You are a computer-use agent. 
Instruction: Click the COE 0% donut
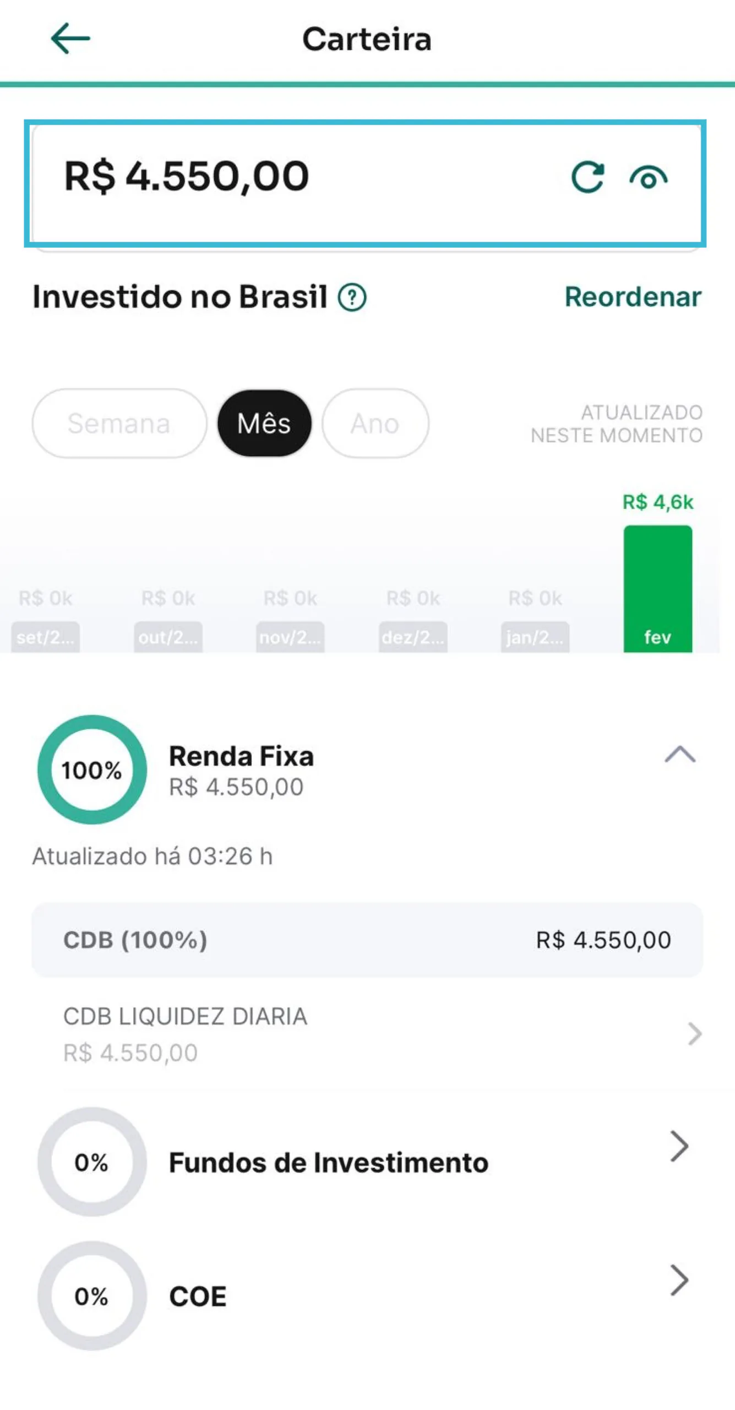(x=92, y=1295)
